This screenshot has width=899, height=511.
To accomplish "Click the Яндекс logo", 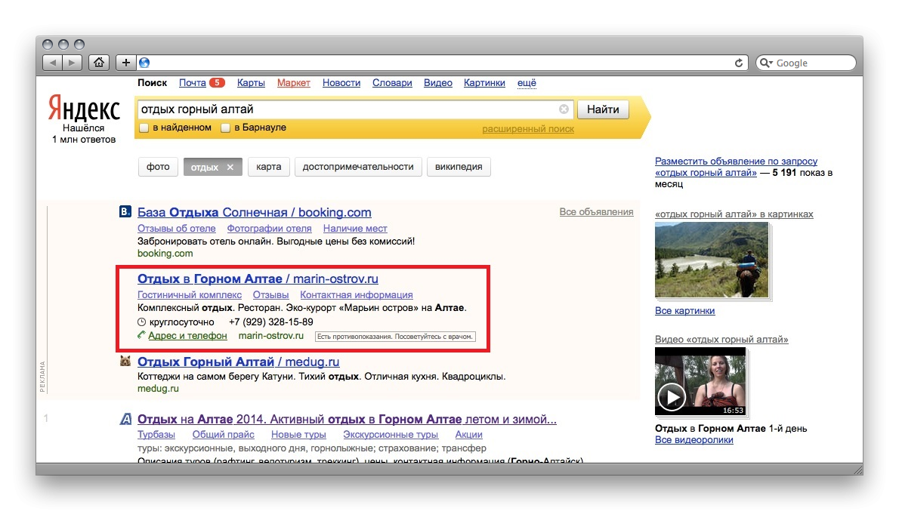I will click(85, 109).
